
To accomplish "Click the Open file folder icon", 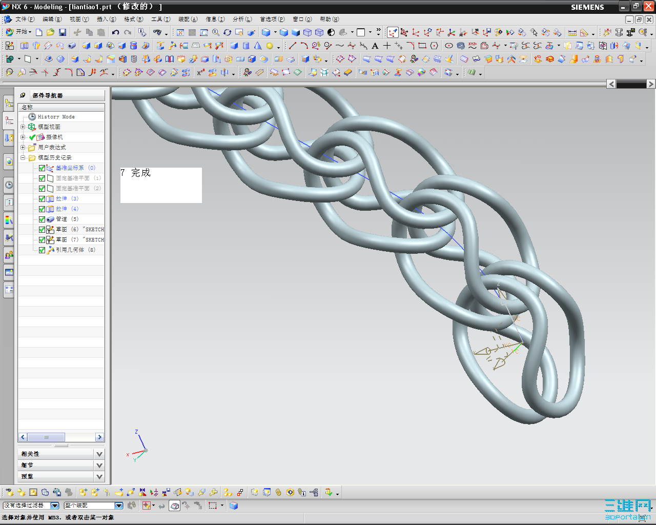I will click(50, 32).
